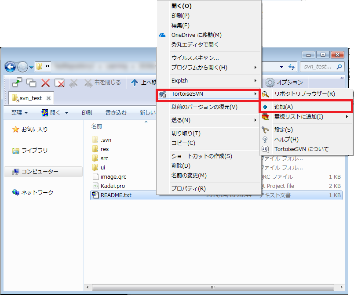The height and width of the screenshot is (295, 354).
Task: Click the 名前 column header
Action: [97, 126]
